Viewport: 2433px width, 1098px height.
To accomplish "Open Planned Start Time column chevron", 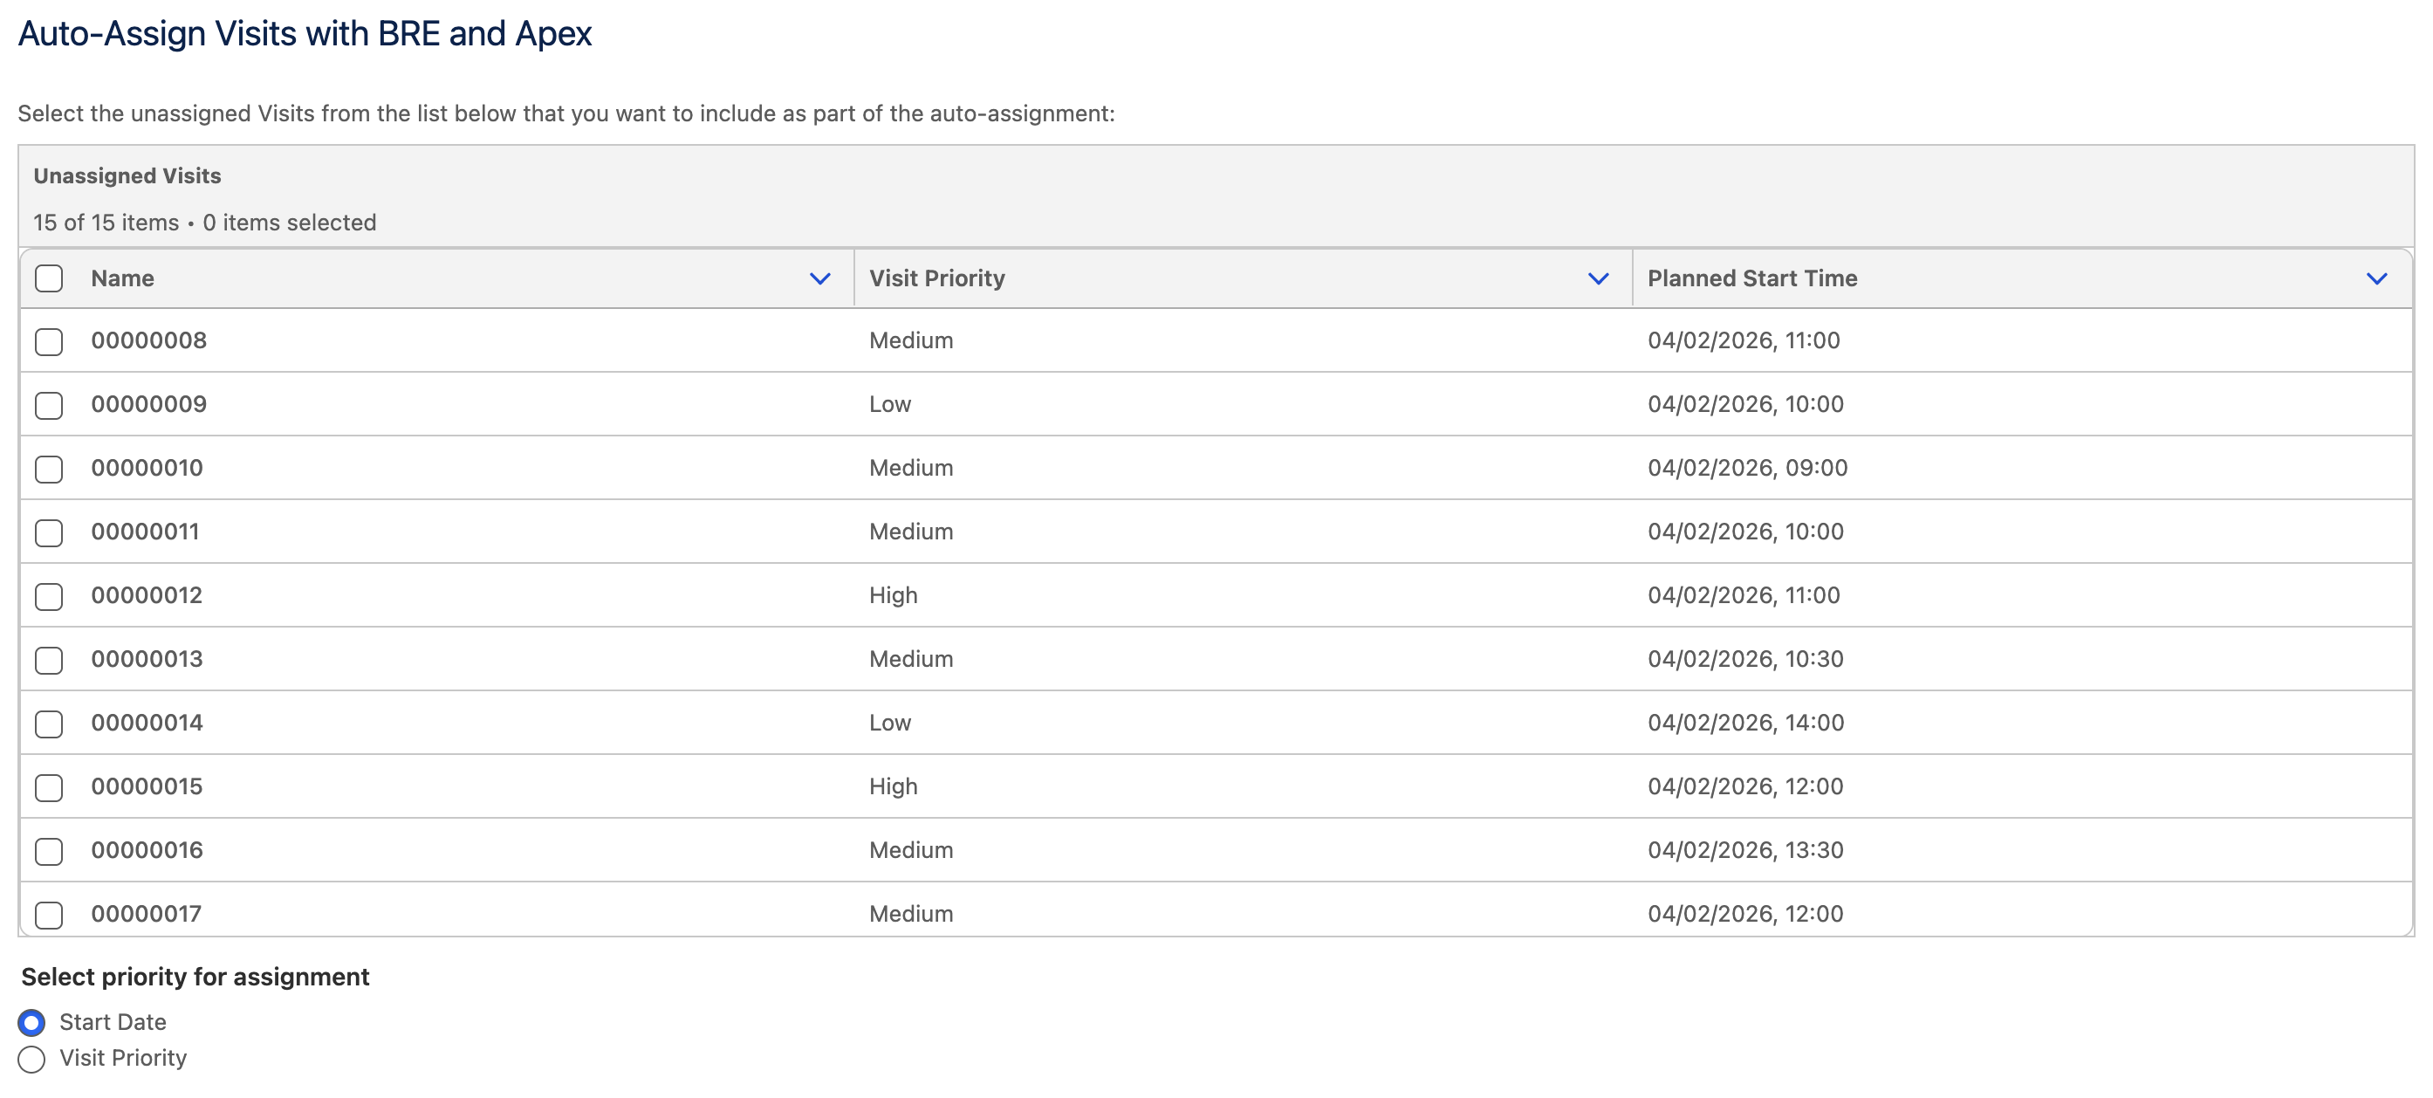I will click(x=2376, y=278).
